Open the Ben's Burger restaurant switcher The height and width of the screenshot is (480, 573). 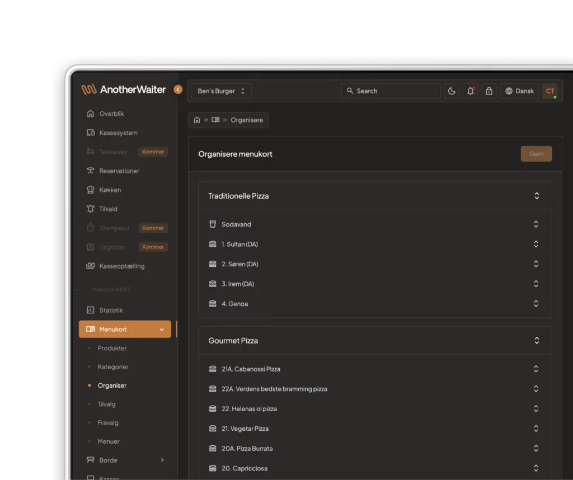click(221, 91)
